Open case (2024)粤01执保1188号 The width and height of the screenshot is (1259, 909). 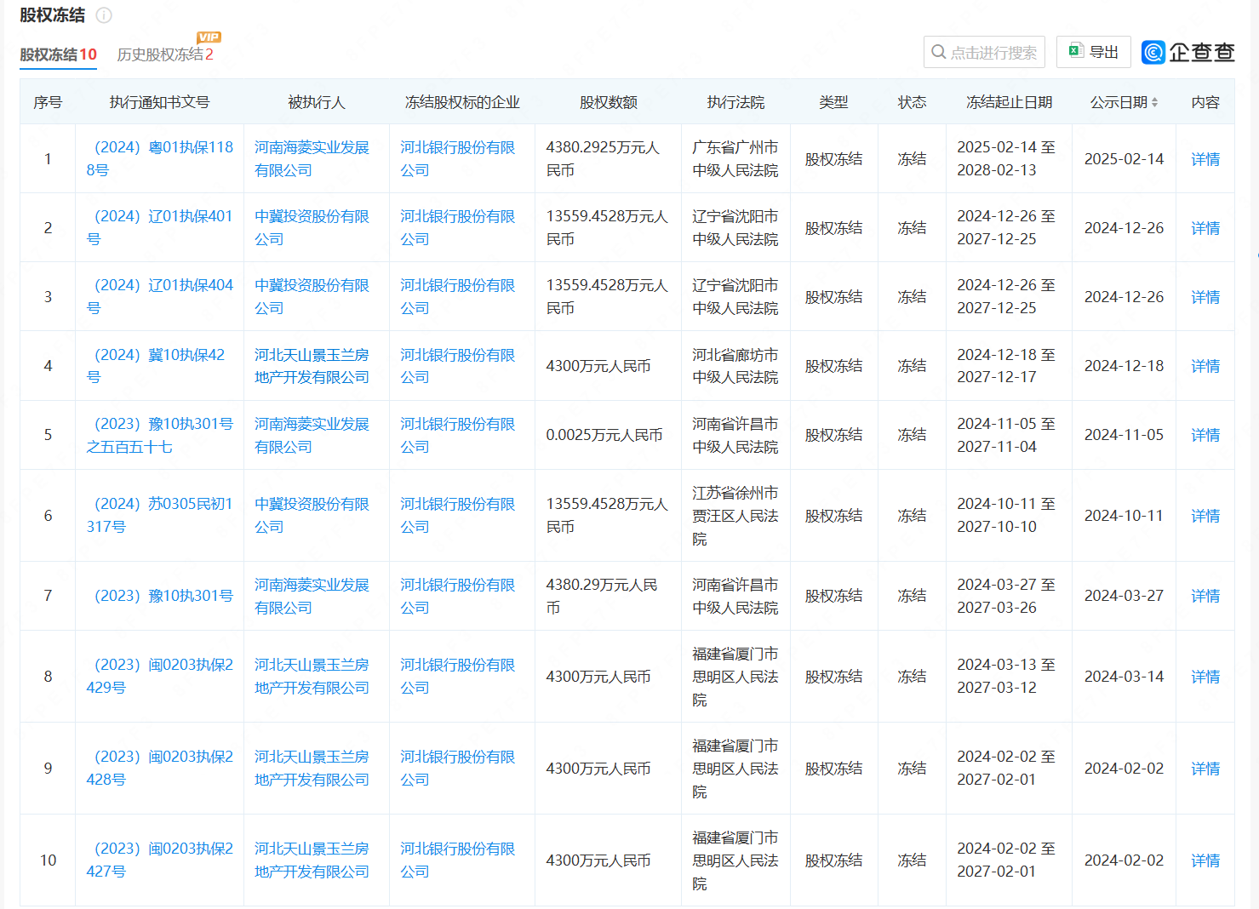click(159, 158)
